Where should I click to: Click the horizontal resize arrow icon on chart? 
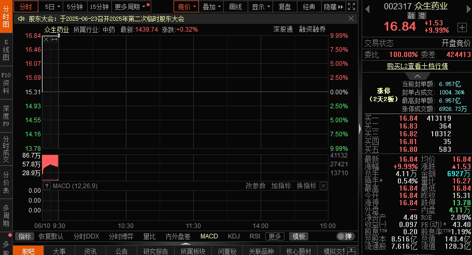pyautogui.click(x=54, y=39)
